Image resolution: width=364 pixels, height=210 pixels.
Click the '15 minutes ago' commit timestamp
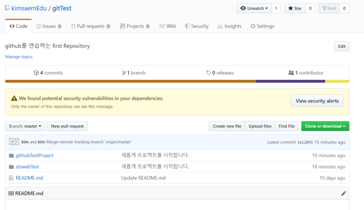pos(330,142)
